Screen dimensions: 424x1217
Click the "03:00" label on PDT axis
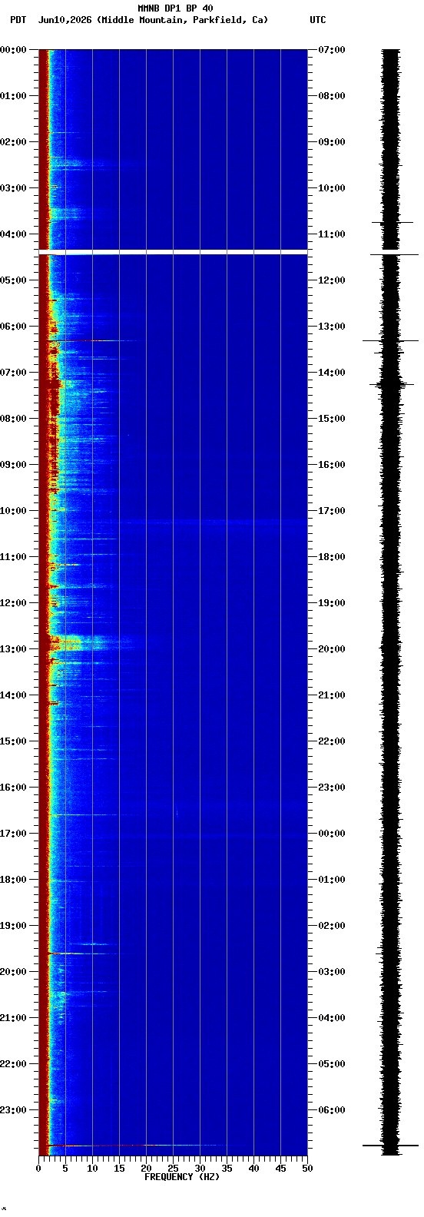click(13, 188)
